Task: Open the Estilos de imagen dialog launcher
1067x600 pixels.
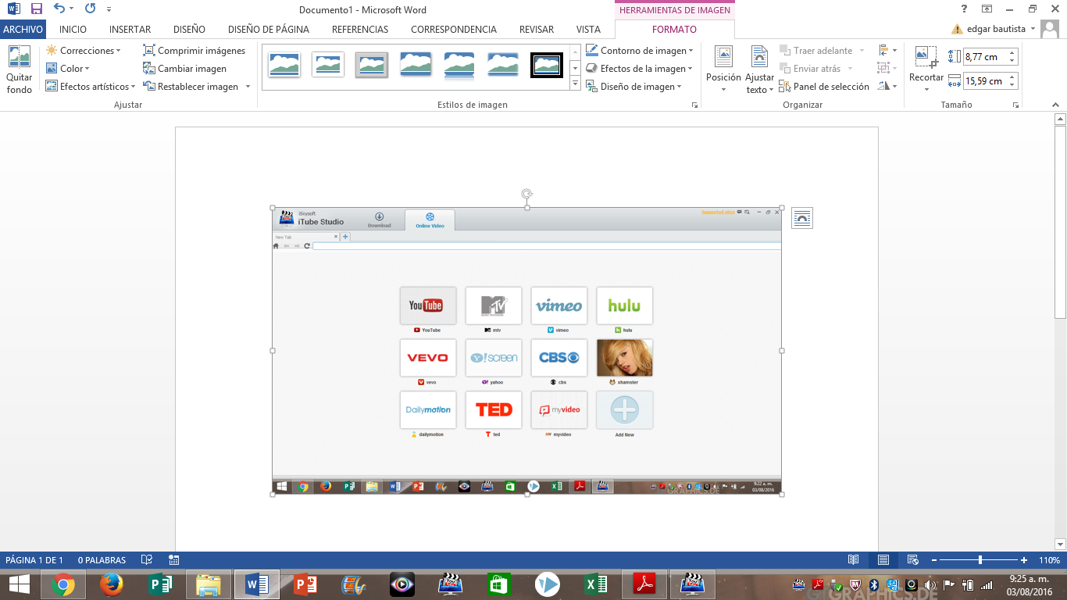Action: pos(694,105)
